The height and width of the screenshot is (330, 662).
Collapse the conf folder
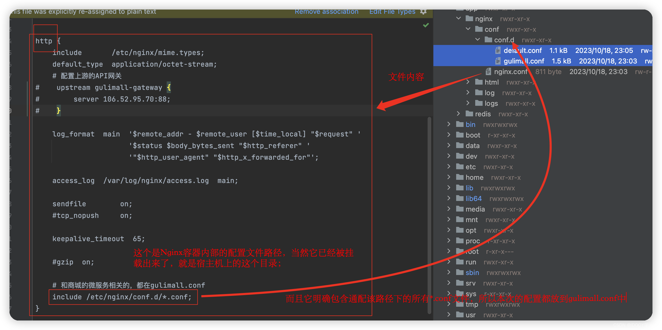point(468,29)
